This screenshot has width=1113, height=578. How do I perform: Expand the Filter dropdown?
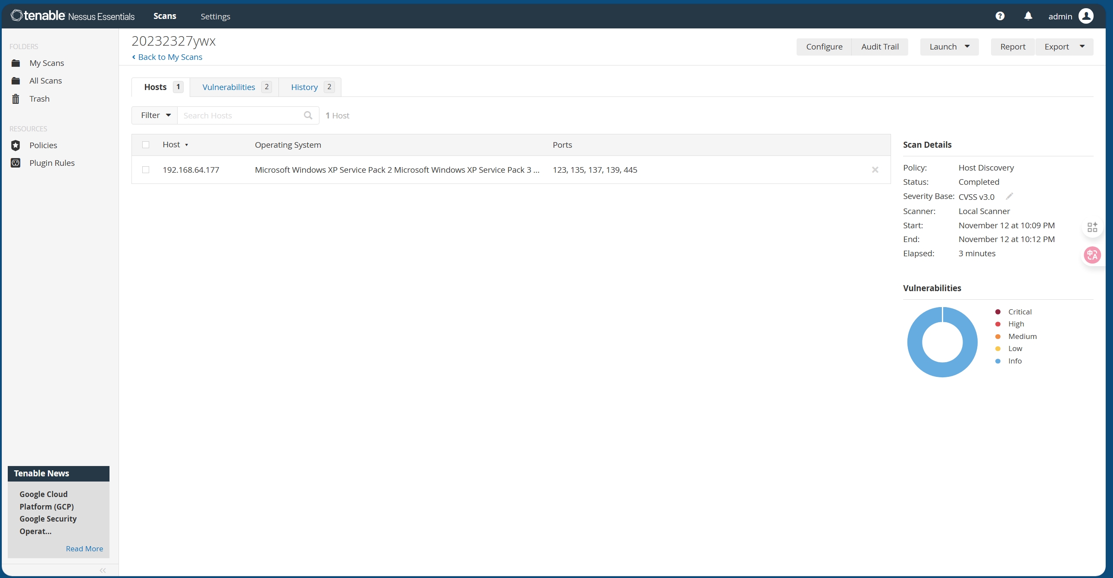click(155, 115)
